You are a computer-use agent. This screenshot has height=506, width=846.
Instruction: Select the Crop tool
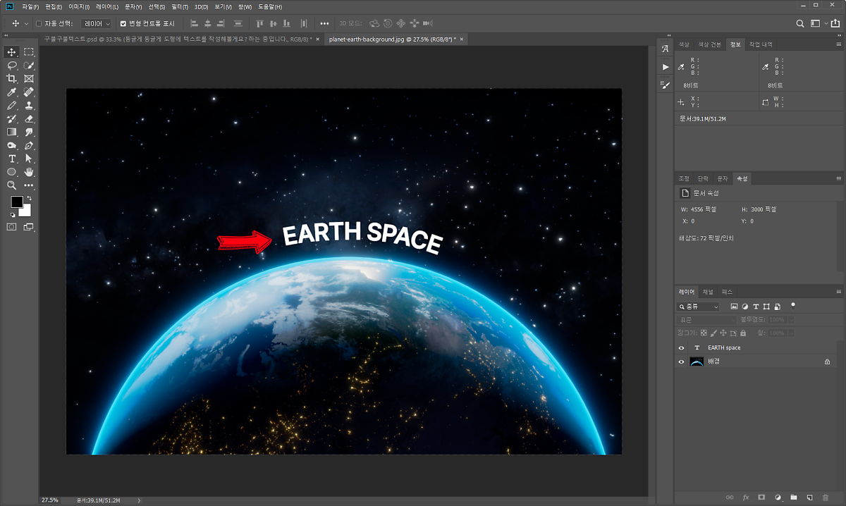(12, 79)
